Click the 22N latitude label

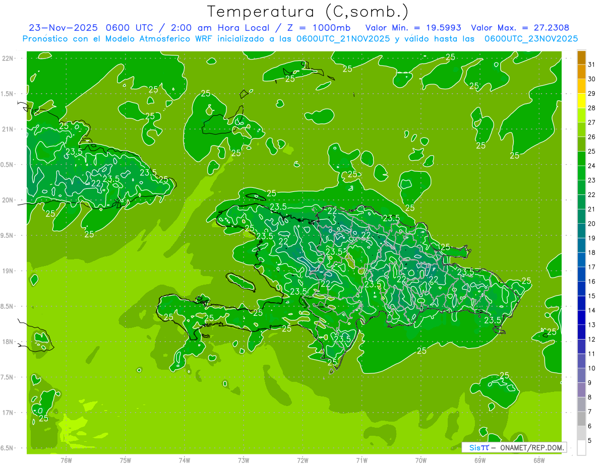coord(9,58)
